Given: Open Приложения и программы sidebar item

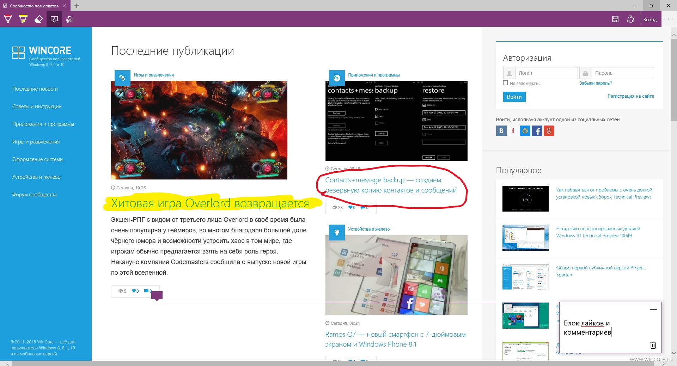Looking at the screenshot, I should pos(43,124).
